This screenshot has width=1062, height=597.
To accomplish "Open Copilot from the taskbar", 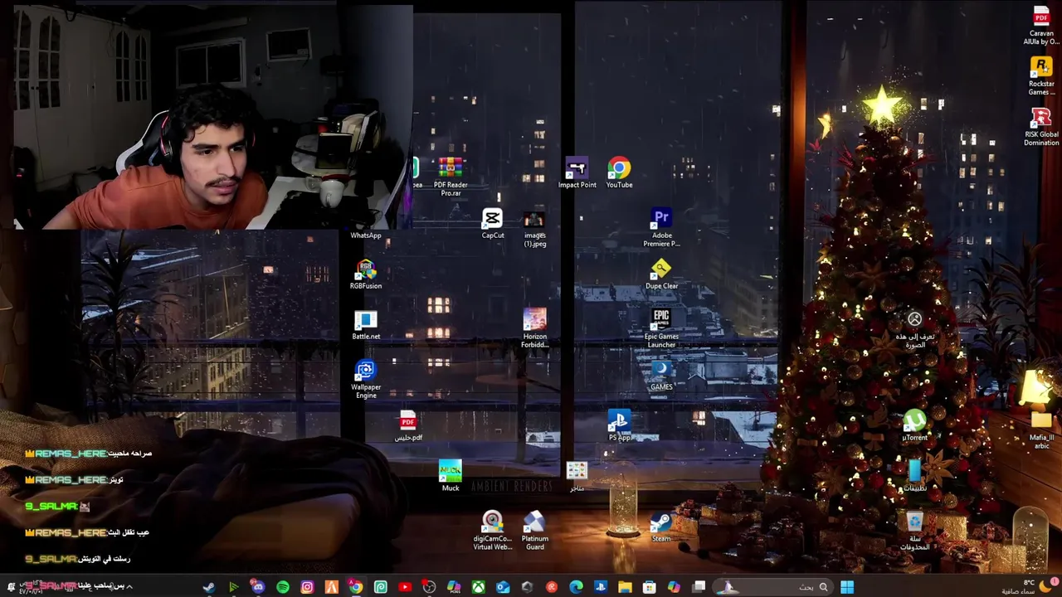I will 674,587.
